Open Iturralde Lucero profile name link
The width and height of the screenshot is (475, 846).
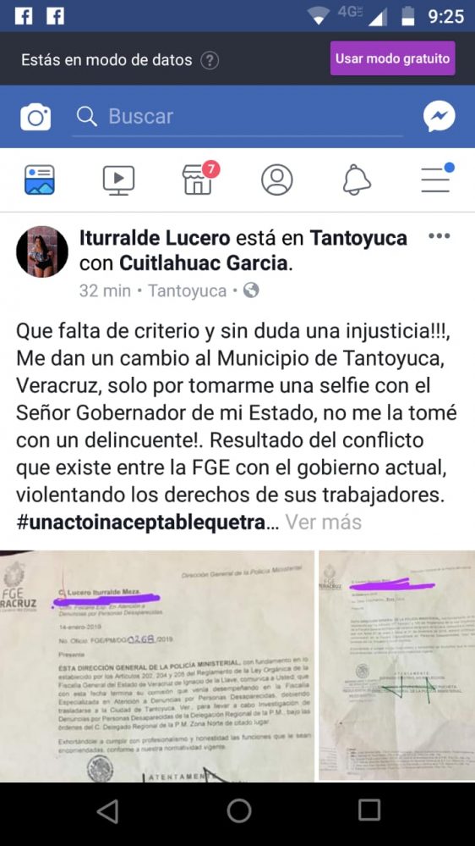click(155, 237)
